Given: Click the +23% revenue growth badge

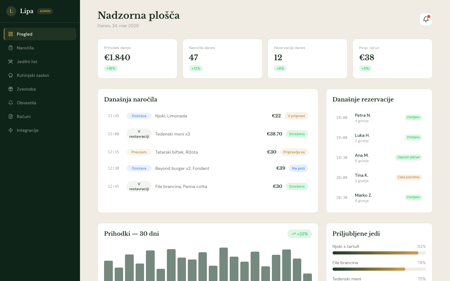Looking at the screenshot, I should [300, 234].
